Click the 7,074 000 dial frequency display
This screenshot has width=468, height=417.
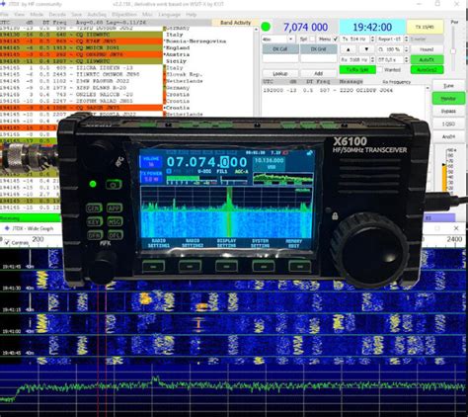(305, 27)
